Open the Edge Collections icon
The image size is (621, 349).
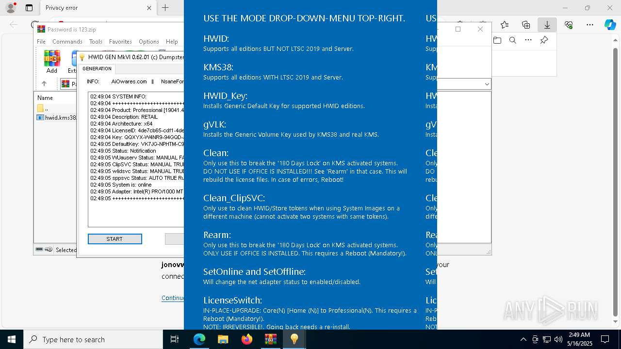[x=526, y=25]
